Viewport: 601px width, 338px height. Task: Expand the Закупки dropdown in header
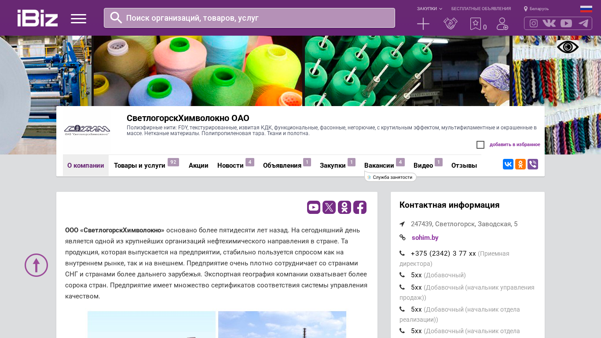point(429,9)
